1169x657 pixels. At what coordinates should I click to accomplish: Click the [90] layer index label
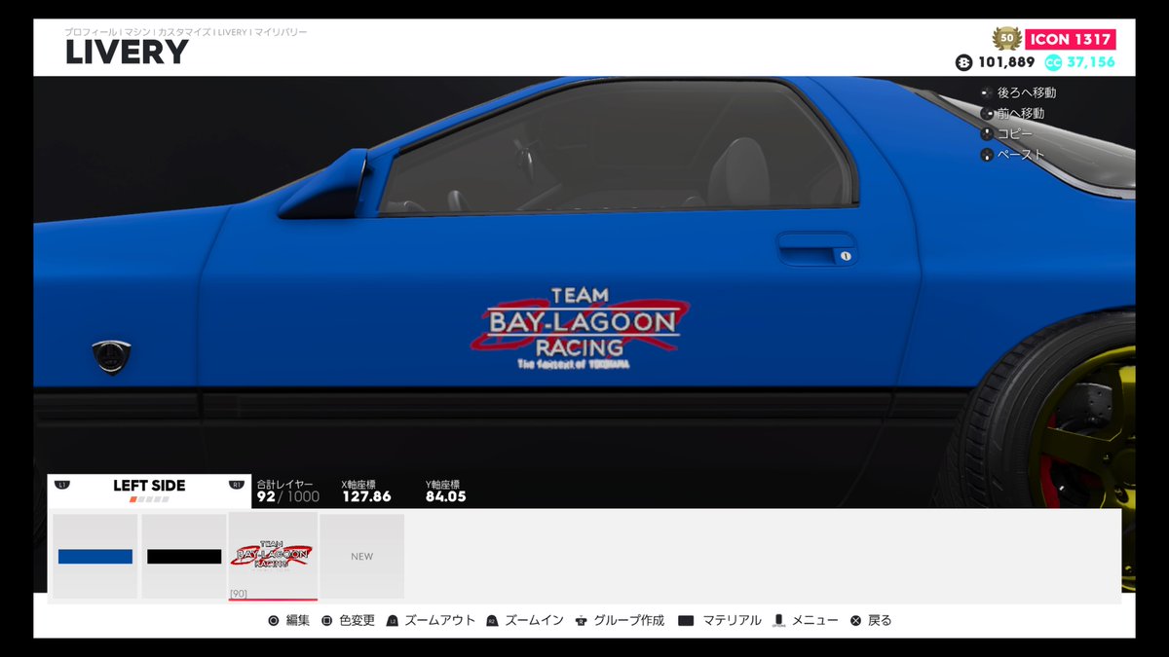pos(238,593)
